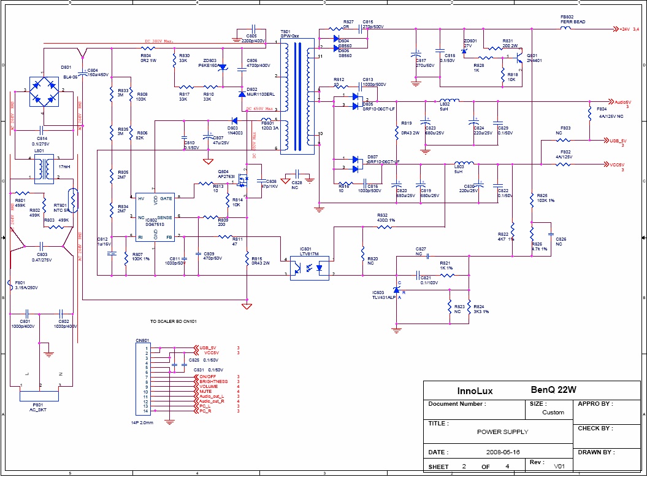The height and width of the screenshot is (477, 647).
Task: Click the VCC5V output port on right
Action: coord(615,165)
